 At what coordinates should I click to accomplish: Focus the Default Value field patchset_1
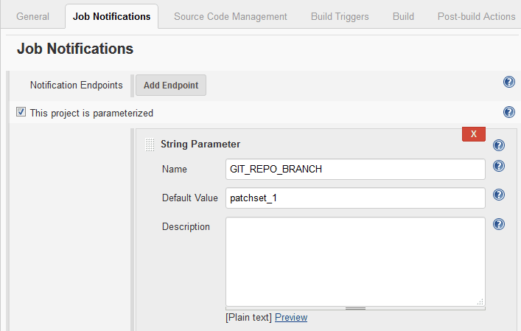coord(355,198)
